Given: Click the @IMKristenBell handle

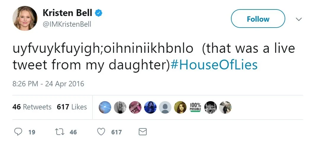Looking at the screenshot, I should click(67, 24).
